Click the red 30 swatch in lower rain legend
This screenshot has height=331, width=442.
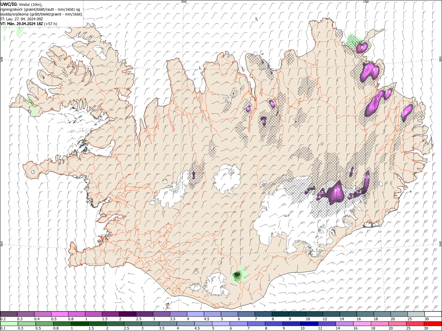[433, 324]
